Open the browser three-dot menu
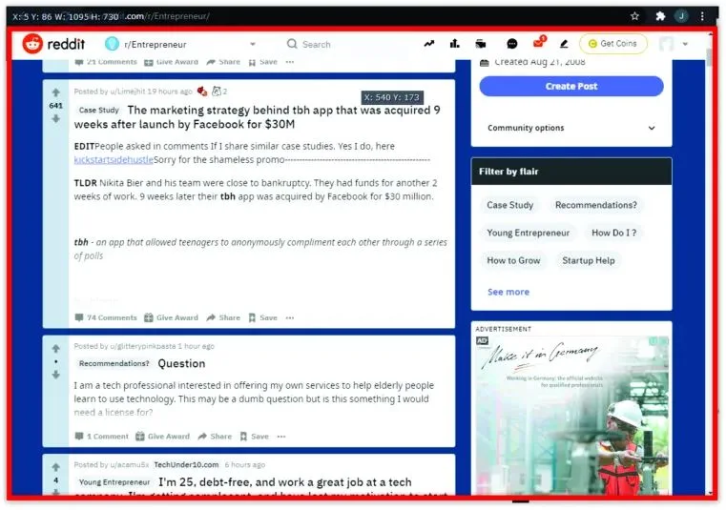The width and height of the screenshot is (726, 510). point(702,16)
